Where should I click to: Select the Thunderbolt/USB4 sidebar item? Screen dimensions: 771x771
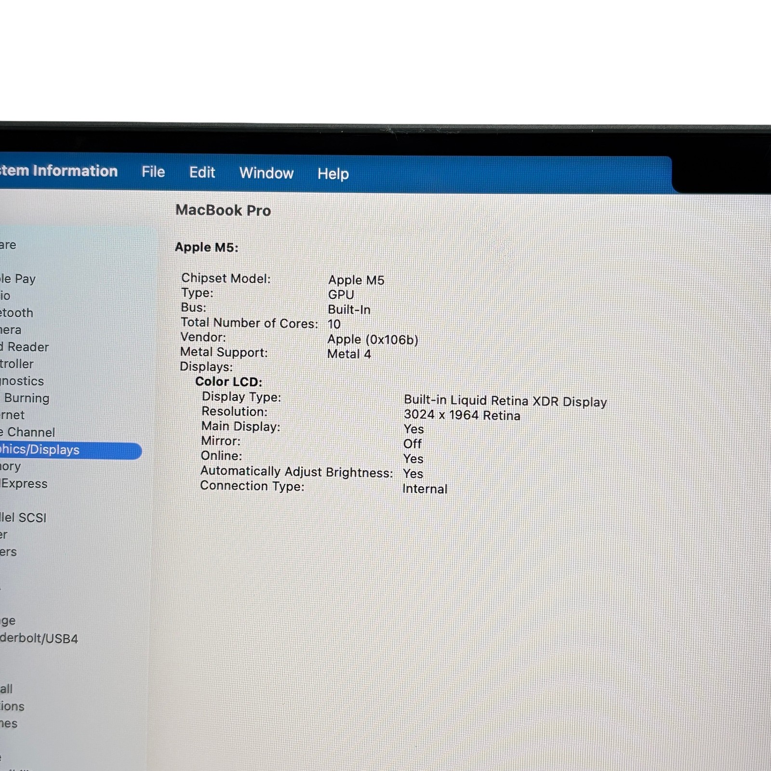click(39, 638)
